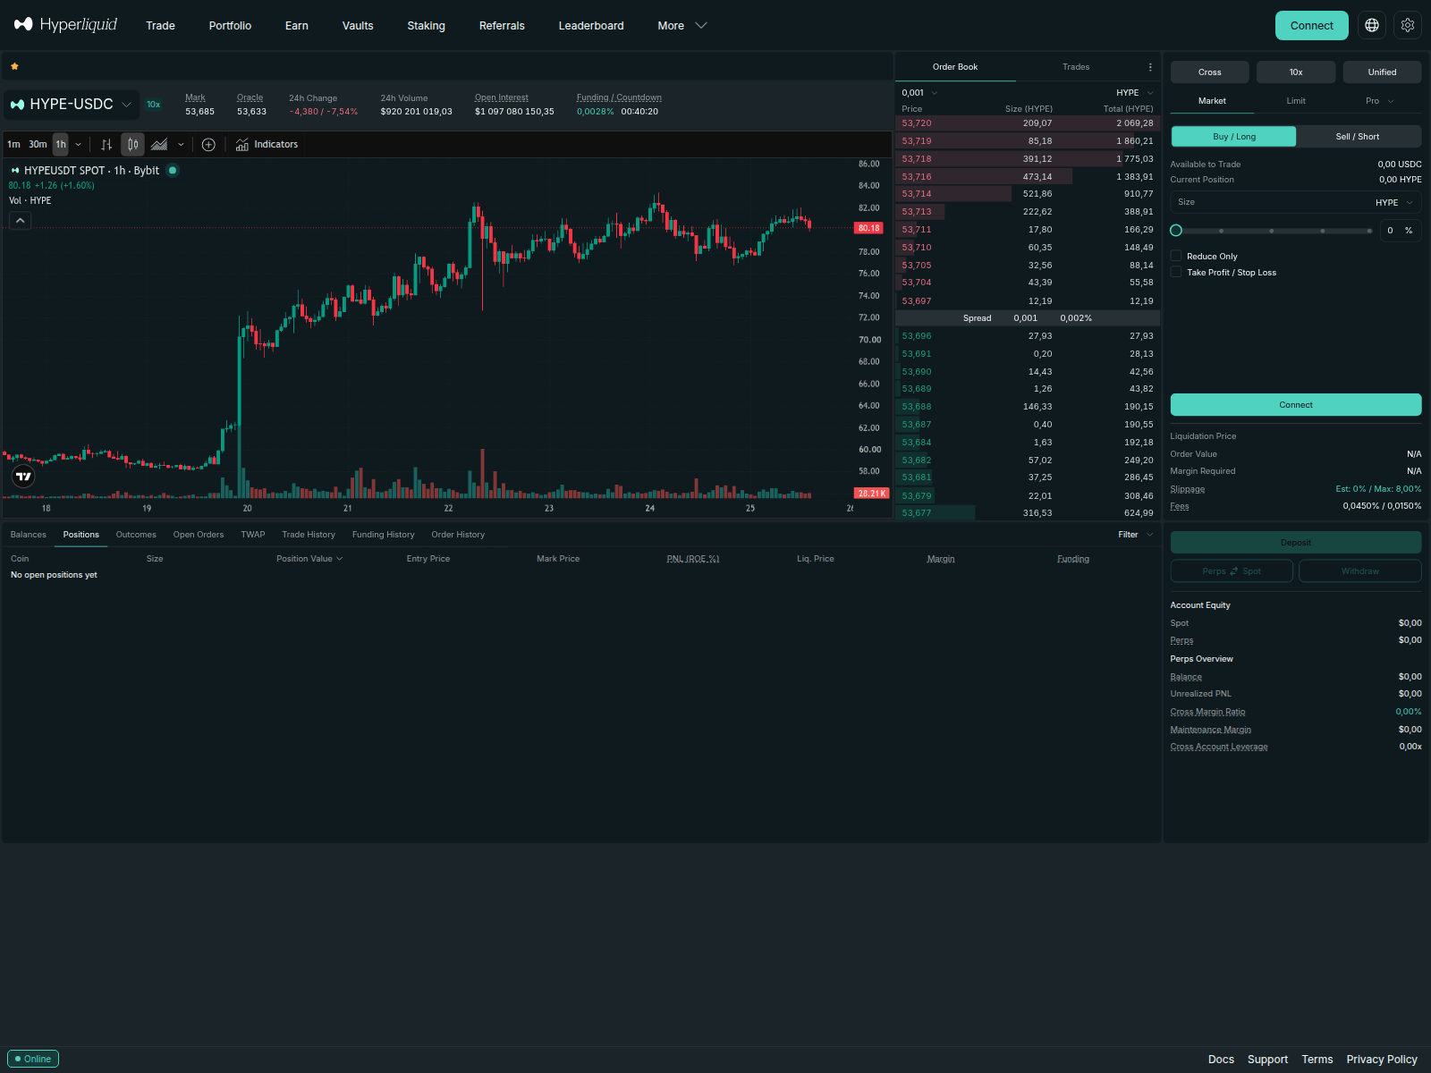1431x1073 pixels.
Task: Switch chart interval to 1h
Action: (61, 144)
